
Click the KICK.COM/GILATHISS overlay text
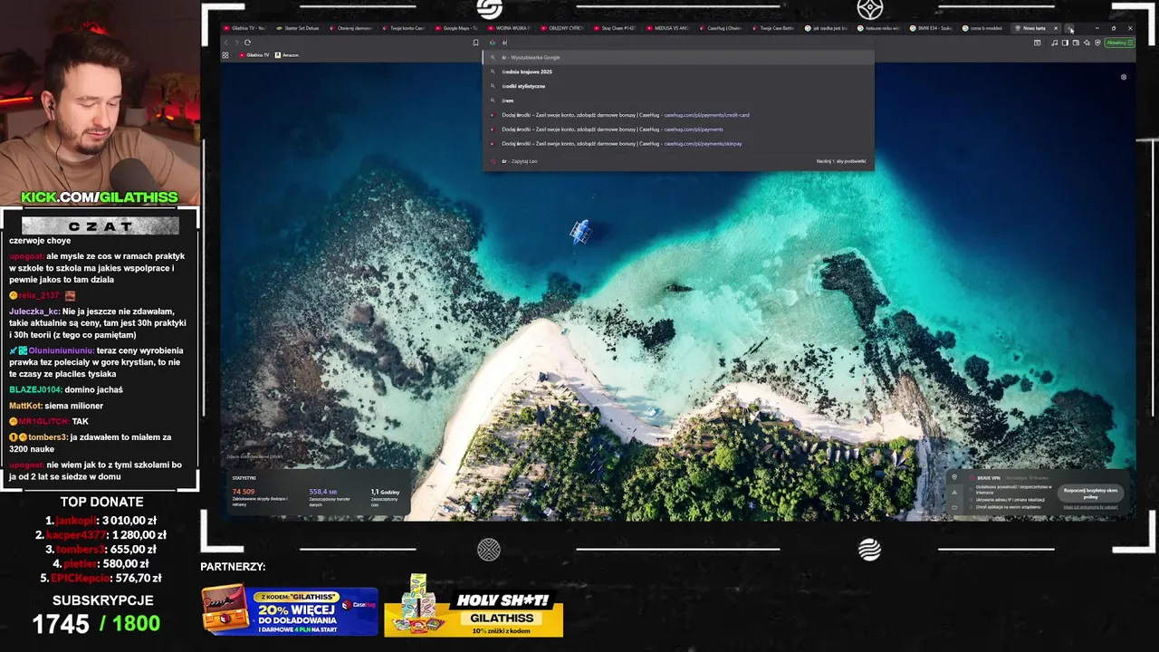pos(100,197)
